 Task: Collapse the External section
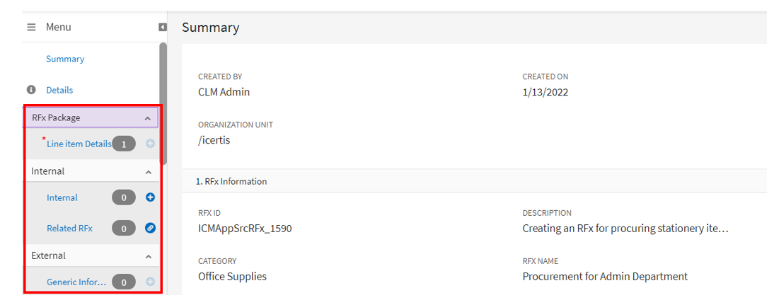pos(148,256)
